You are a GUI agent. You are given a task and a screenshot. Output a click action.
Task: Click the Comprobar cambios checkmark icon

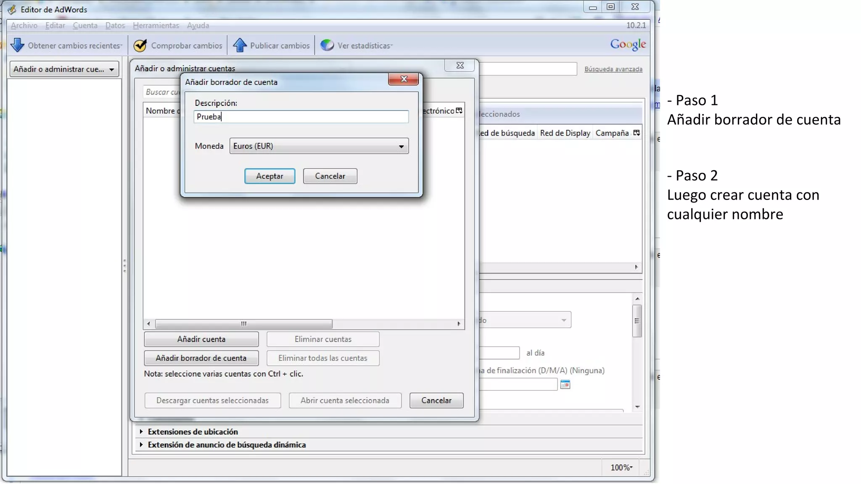(140, 45)
